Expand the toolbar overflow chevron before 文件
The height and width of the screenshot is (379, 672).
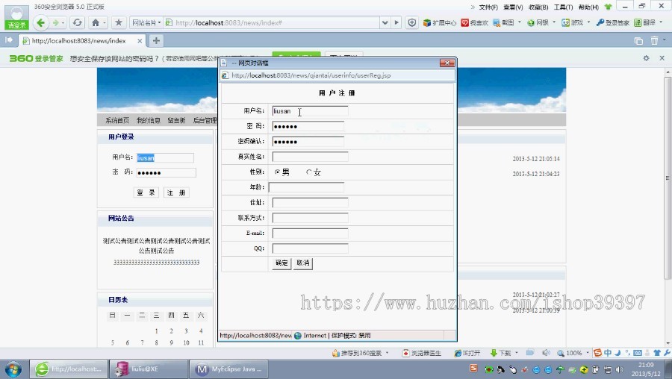coord(473,7)
